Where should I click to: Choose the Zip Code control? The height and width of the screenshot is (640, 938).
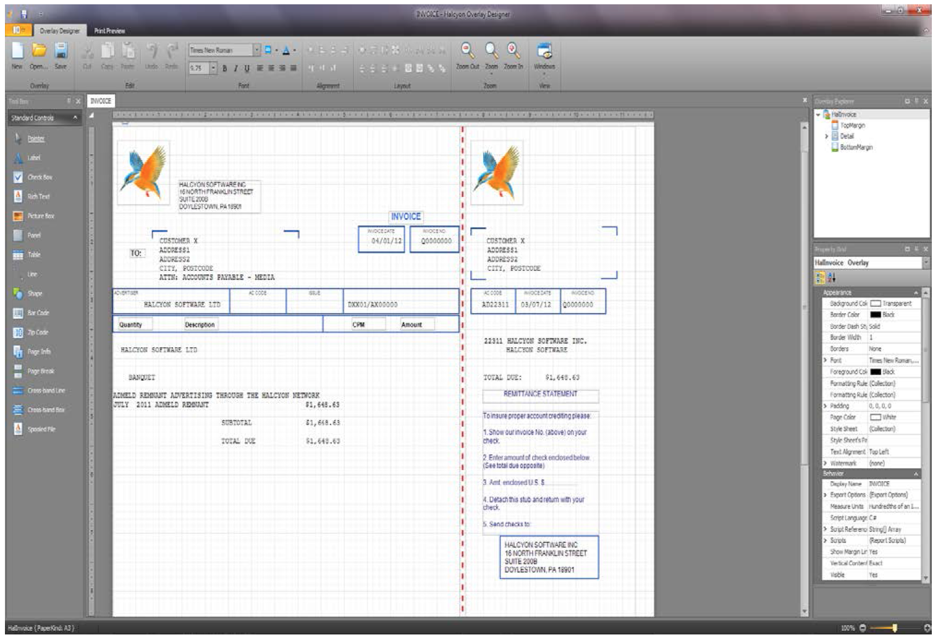click(31, 332)
